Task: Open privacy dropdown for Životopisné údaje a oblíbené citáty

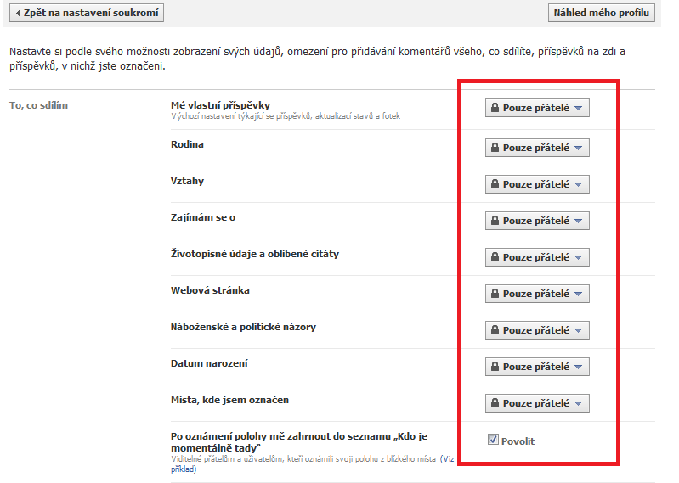Action: 537,257
